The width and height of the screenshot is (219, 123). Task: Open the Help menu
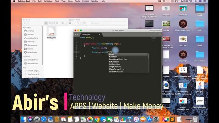pos(103,1)
